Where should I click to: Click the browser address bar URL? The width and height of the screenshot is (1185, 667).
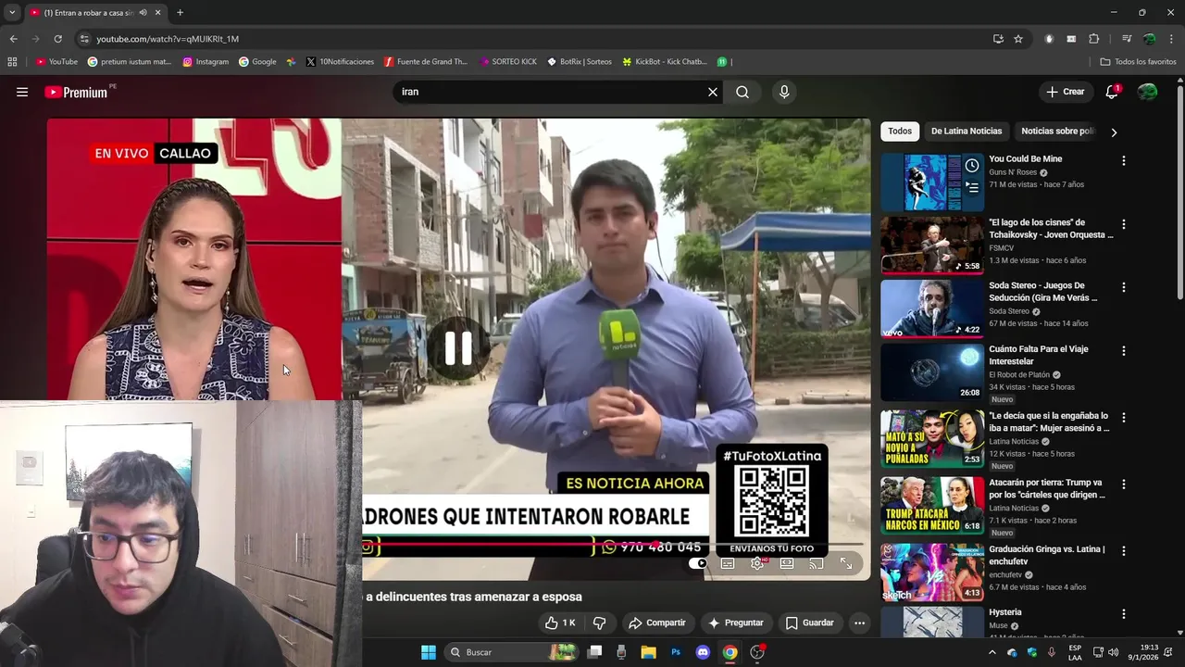coord(168,39)
